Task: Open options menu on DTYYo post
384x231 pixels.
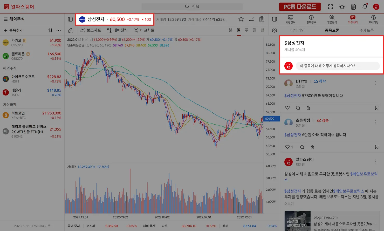Action: [375, 83]
